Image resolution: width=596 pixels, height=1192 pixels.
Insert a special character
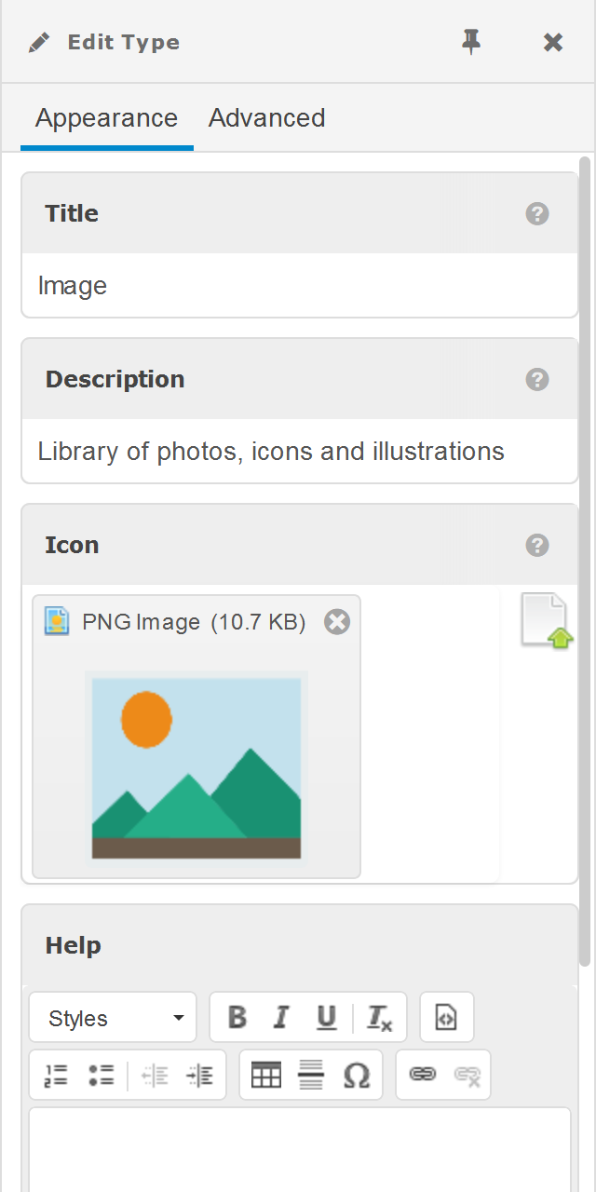(357, 1076)
